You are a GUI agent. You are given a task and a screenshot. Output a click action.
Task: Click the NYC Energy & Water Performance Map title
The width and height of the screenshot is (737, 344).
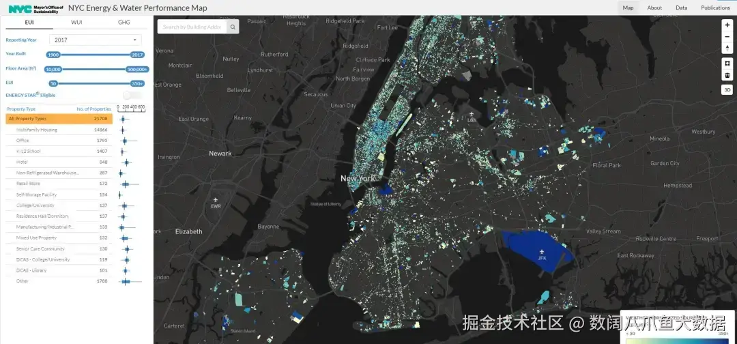click(x=138, y=8)
